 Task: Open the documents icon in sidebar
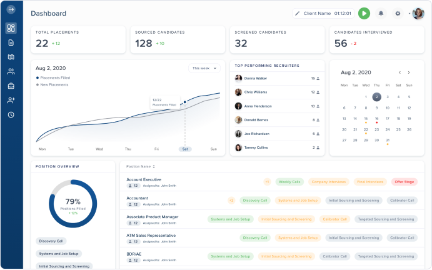11,42
